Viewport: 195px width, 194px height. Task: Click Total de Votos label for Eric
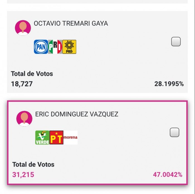click(33, 164)
